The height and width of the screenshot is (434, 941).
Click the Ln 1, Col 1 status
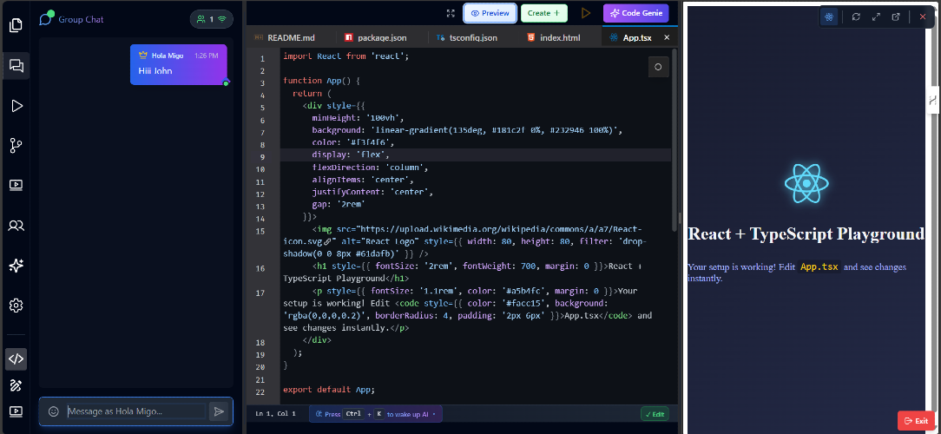[x=275, y=413]
